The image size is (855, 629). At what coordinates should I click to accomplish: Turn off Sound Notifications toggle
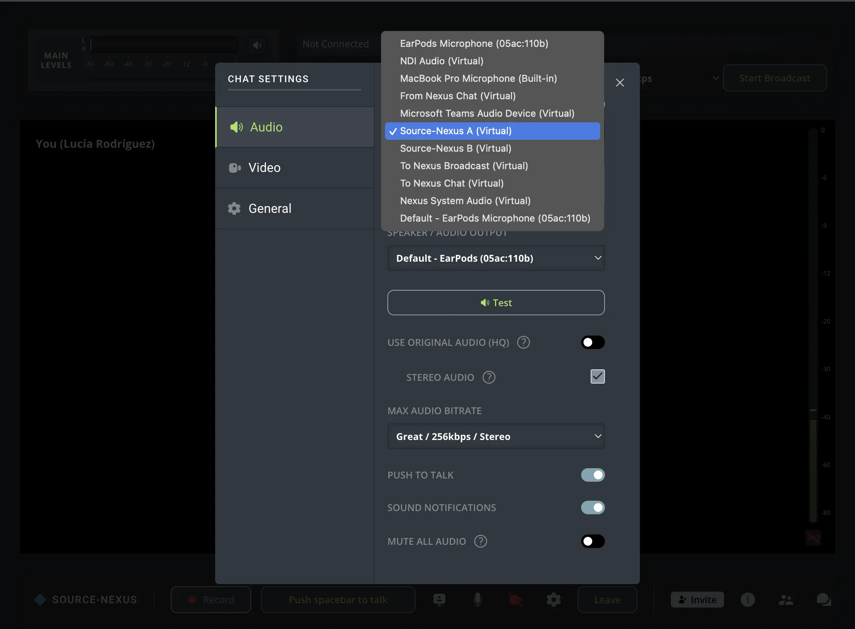pos(593,507)
